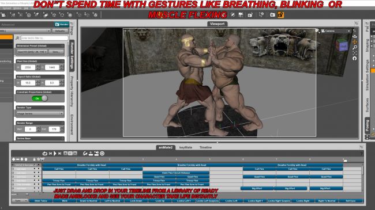Screen dimensions: 375x210
Task: Open the aniBlock store cart icon
Action: coord(42,159)
